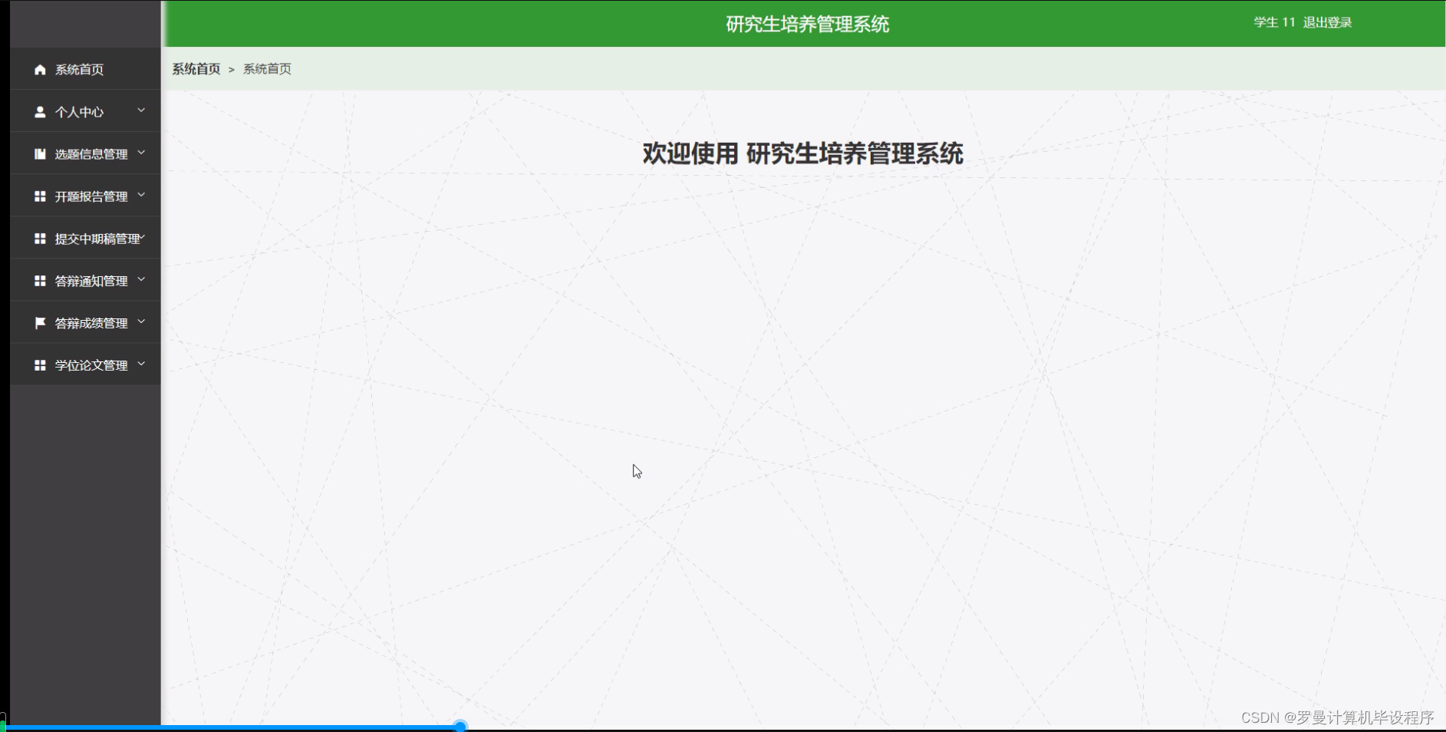Expand the 学位论文管理 section

(141, 364)
